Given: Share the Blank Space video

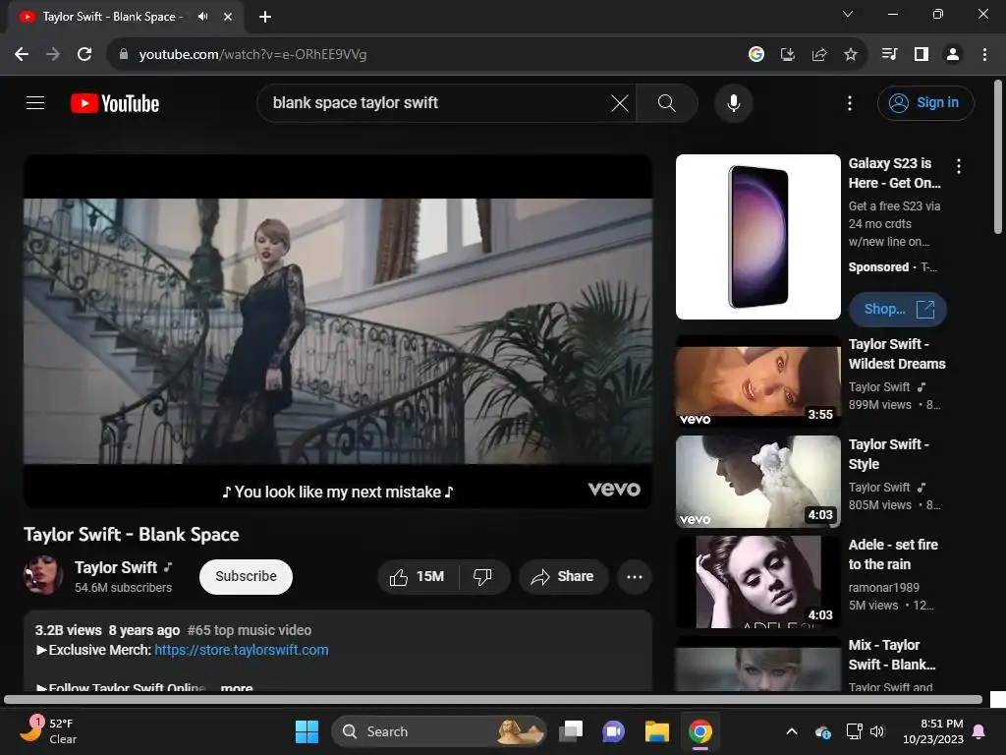Looking at the screenshot, I should tap(563, 576).
